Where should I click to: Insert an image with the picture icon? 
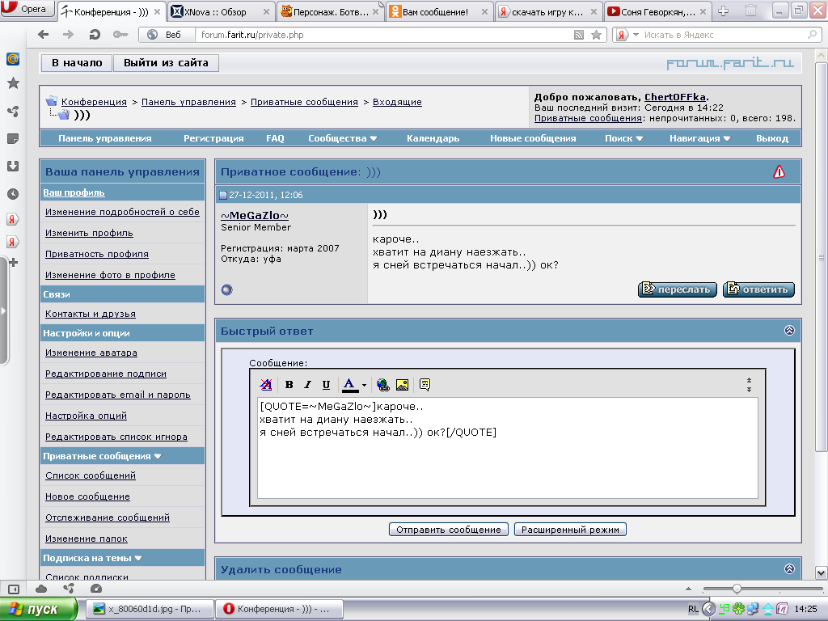(402, 384)
